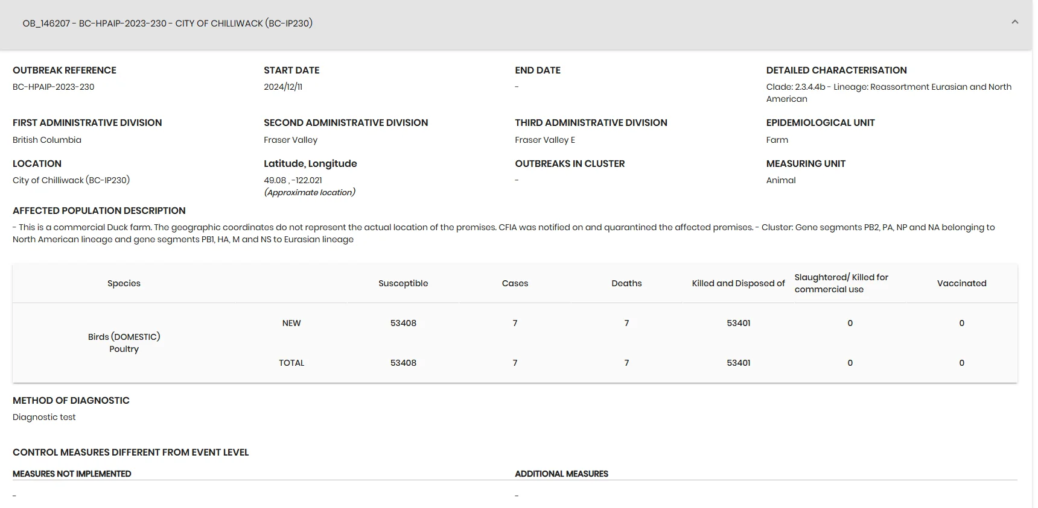Click the start date value 2024/12/11

283,87
